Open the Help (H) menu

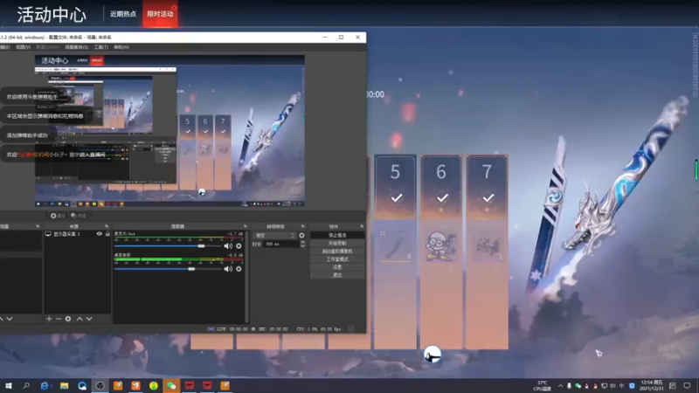point(121,47)
